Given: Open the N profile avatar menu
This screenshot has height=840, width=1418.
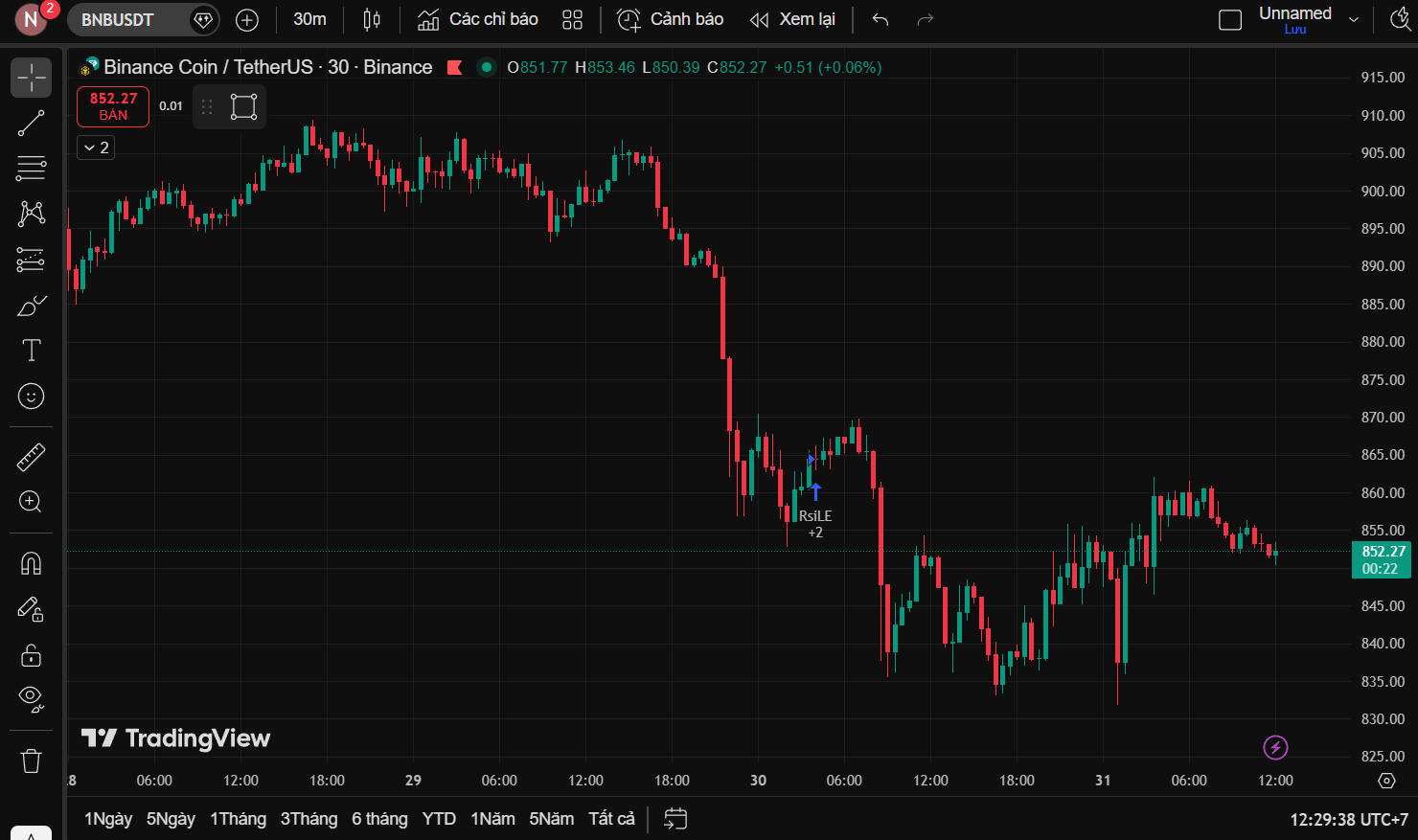Looking at the screenshot, I should [31, 19].
